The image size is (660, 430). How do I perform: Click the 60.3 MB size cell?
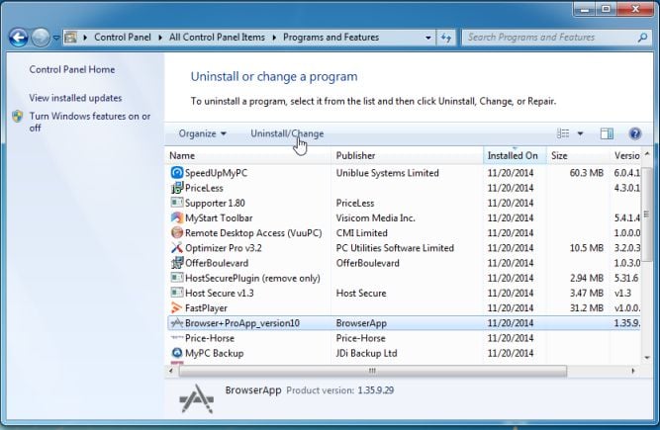coord(587,173)
